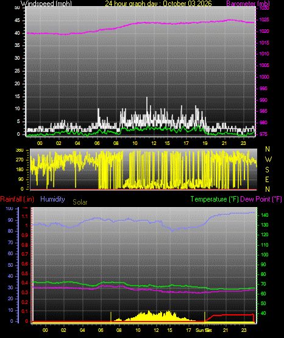Click the 25 mark on windspeed axis
Screen dimensions: 284x338
(17, 71)
